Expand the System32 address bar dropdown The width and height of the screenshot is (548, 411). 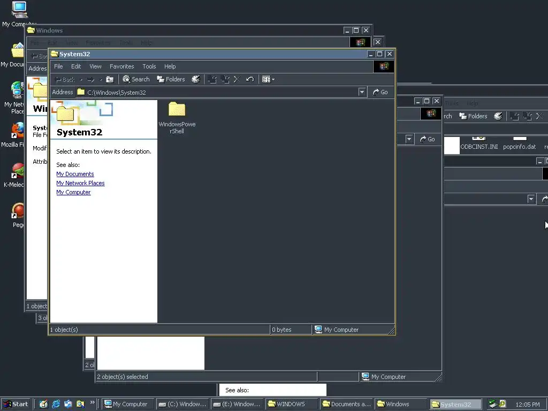tap(362, 92)
